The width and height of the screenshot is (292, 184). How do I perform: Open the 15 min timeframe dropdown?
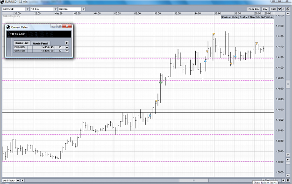point(43,9)
